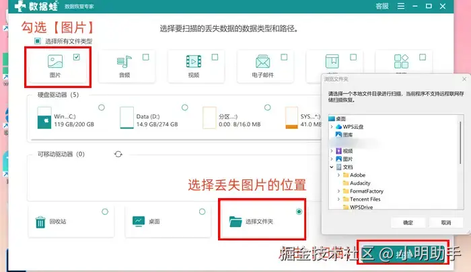The width and height of the screenshot is (471, 272).
Task: Select the four-squares other file type icon
Action: coord(401,61)
